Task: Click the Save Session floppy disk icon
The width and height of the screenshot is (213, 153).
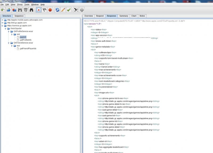Action: [20, 10]
